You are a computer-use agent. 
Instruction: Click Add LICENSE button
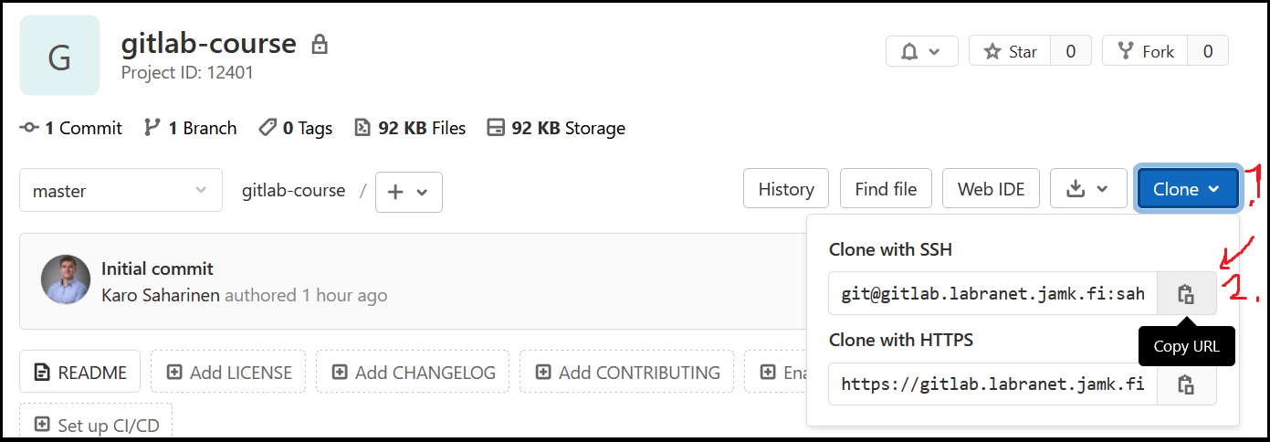click(228, 372)
